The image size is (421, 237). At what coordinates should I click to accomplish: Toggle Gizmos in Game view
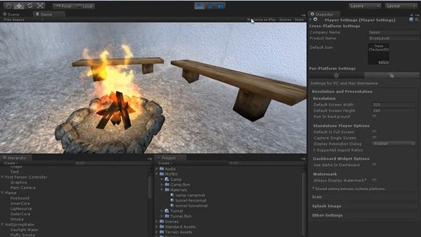pyautogui.click(x=285, y=20)
